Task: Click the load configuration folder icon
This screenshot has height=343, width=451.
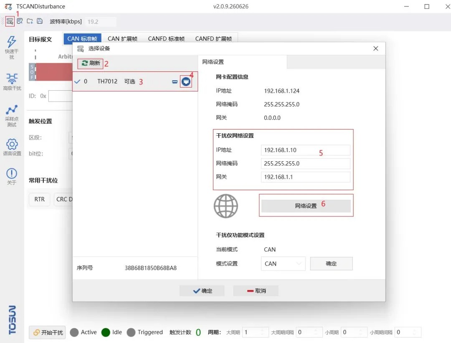Action: tap(30, 21)
